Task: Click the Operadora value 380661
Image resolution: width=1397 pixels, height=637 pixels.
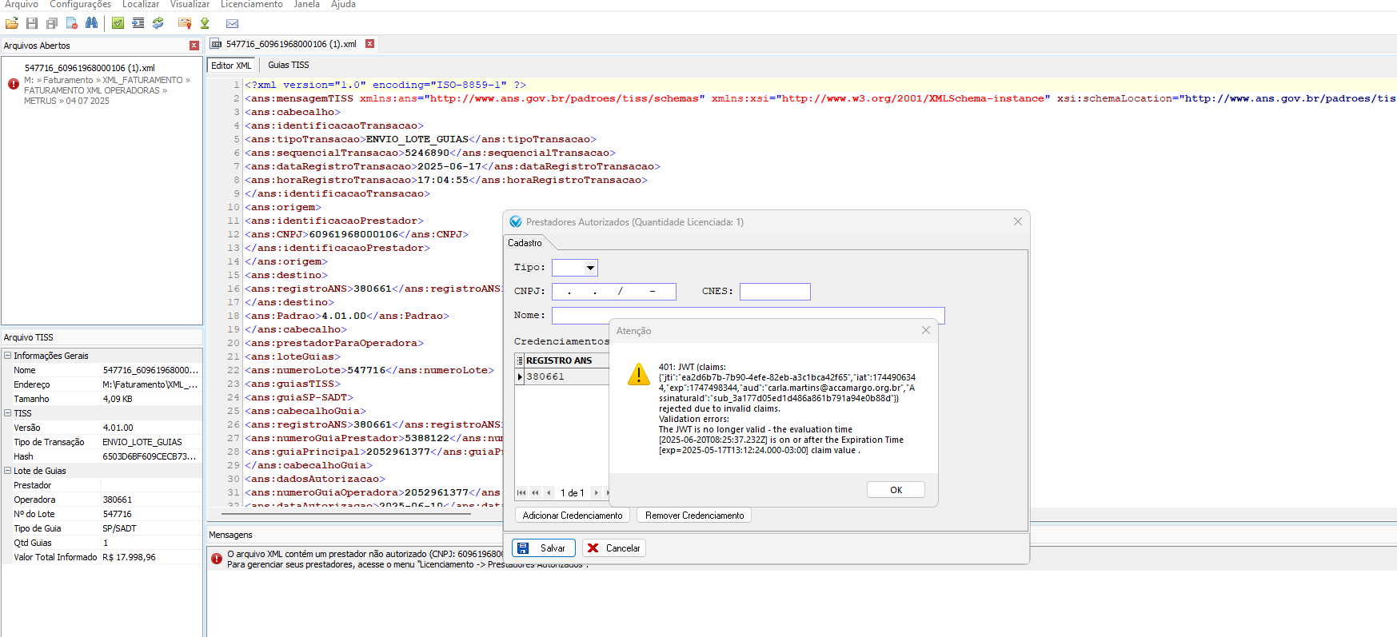Action: (118, 500)
